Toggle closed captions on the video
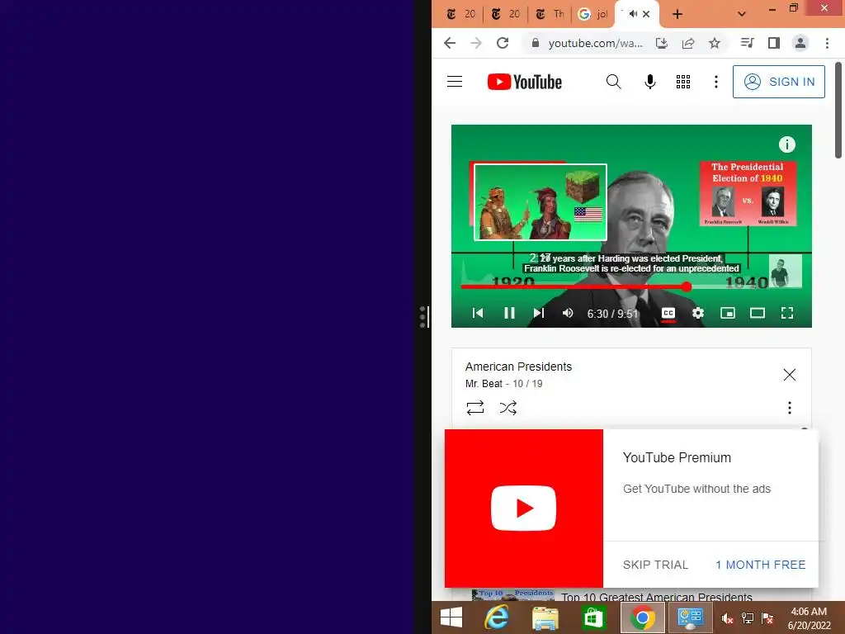The width and height of the screenshot is (845, 634). (668, 313)
